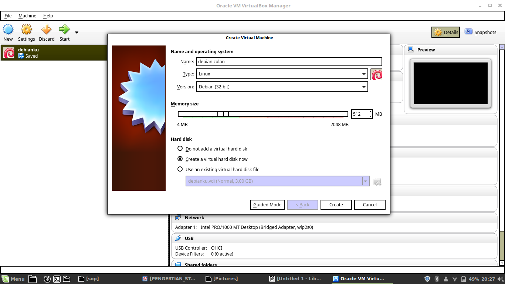Increase memory size with the up stepper
Viewport: 505px width, 284px height.
point(370,112)
